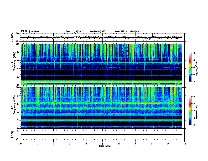Click time axis tick label "7"
The image size is (208, 161).
click(x=136, y=144)
